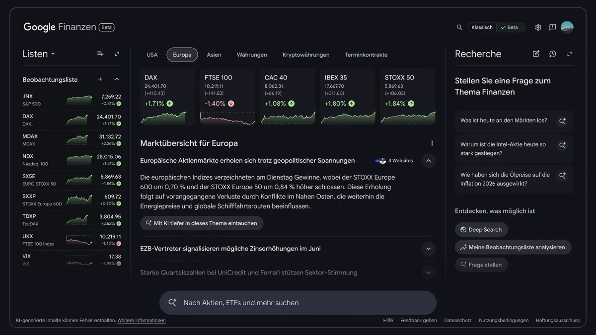Ask 'Was ist heute an den Märkten los?'
This screenshot has width=596, height=335.
pyautogui.click(x=514, y=120)
